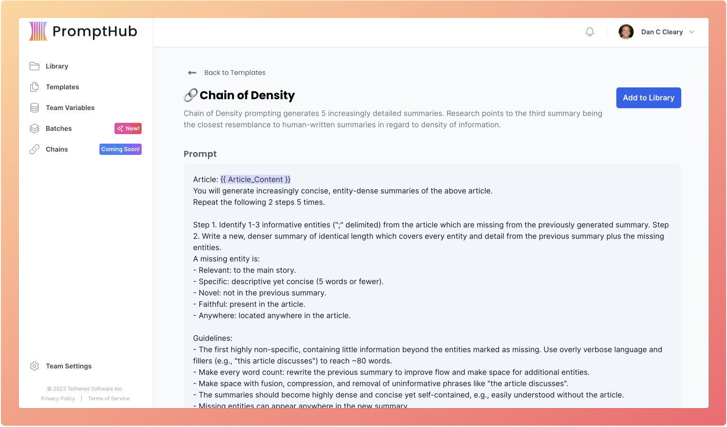Click the back arrow icon near Back to Templates

click(192, 73)
